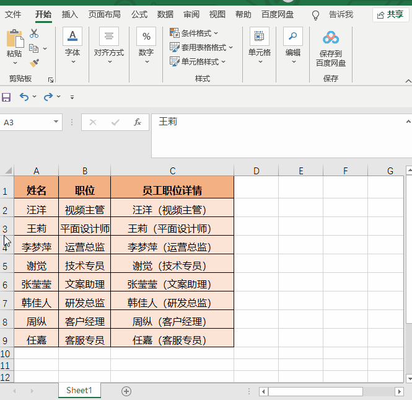Viewport: 412px width, 400px height.
Task: Switch to the 公式 tab
Action: tap(139, 14)
